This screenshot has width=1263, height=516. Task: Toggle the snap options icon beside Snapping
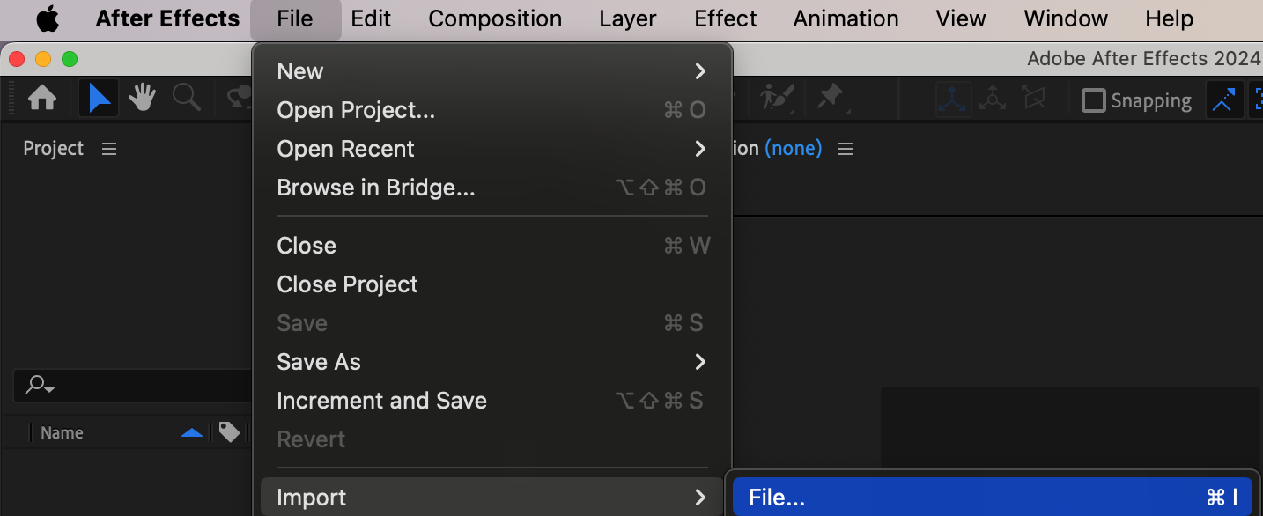(1223, 100)
